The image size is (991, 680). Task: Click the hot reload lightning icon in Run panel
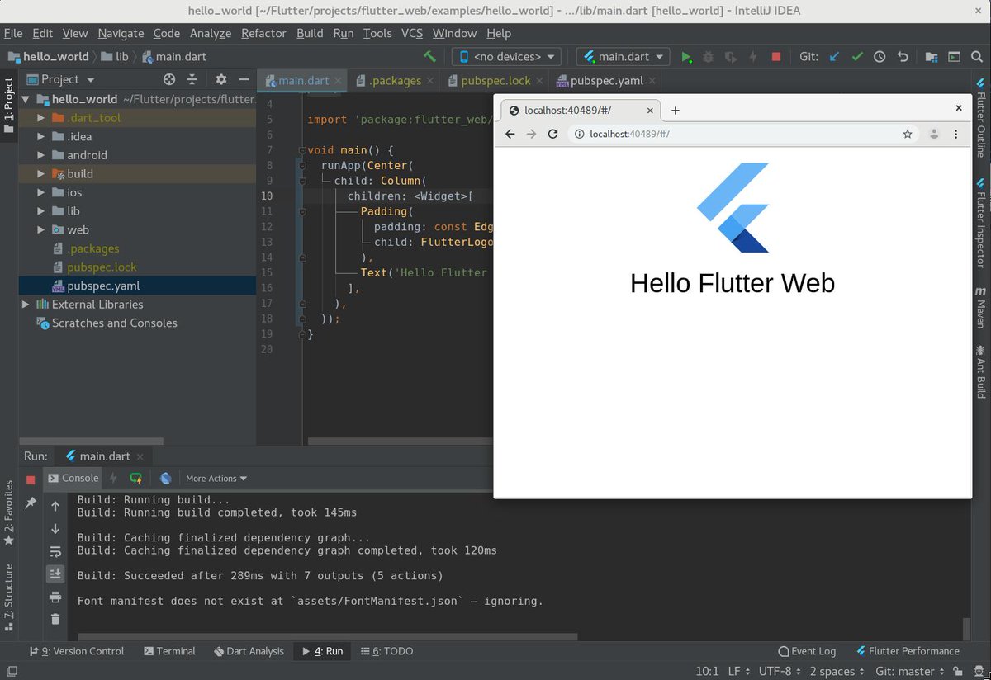113,478
